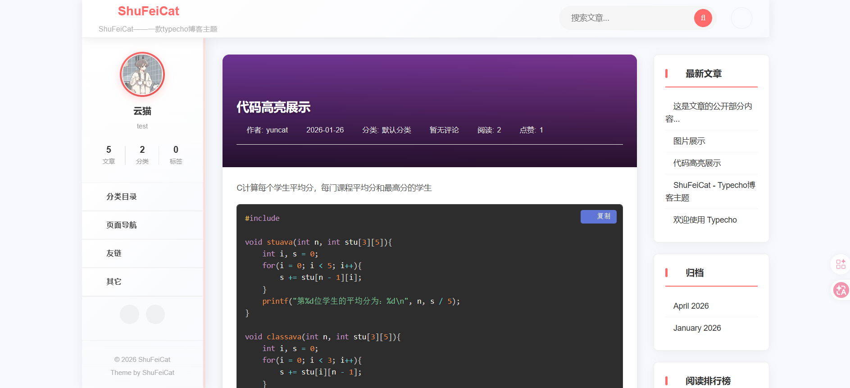Viewport: 850px width, 388px height.
Task: Click the 最新文章 widget heading
Action: [x=704, y=73]
